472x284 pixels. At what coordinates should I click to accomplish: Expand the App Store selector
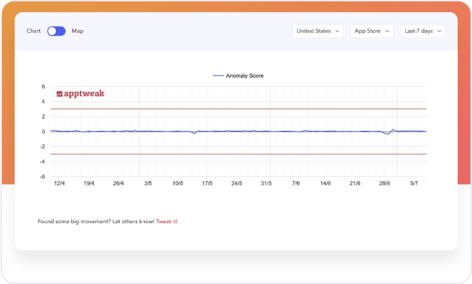[371, 31]
